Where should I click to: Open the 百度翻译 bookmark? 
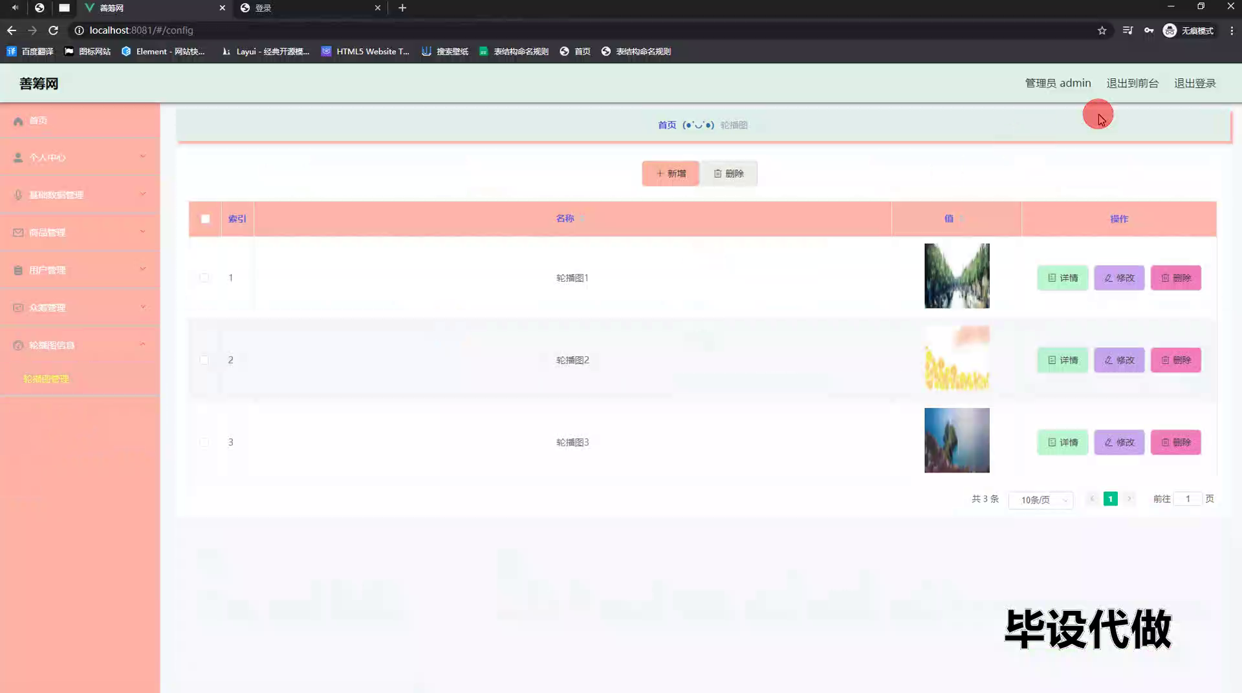[30, 52]
